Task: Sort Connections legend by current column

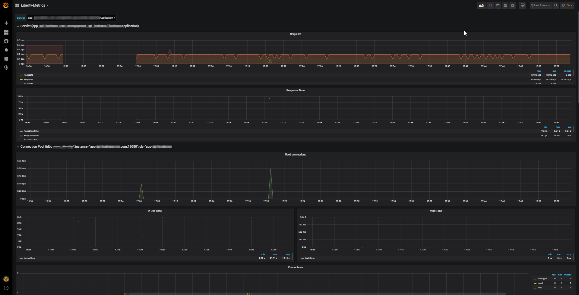Action: (568, 275)
